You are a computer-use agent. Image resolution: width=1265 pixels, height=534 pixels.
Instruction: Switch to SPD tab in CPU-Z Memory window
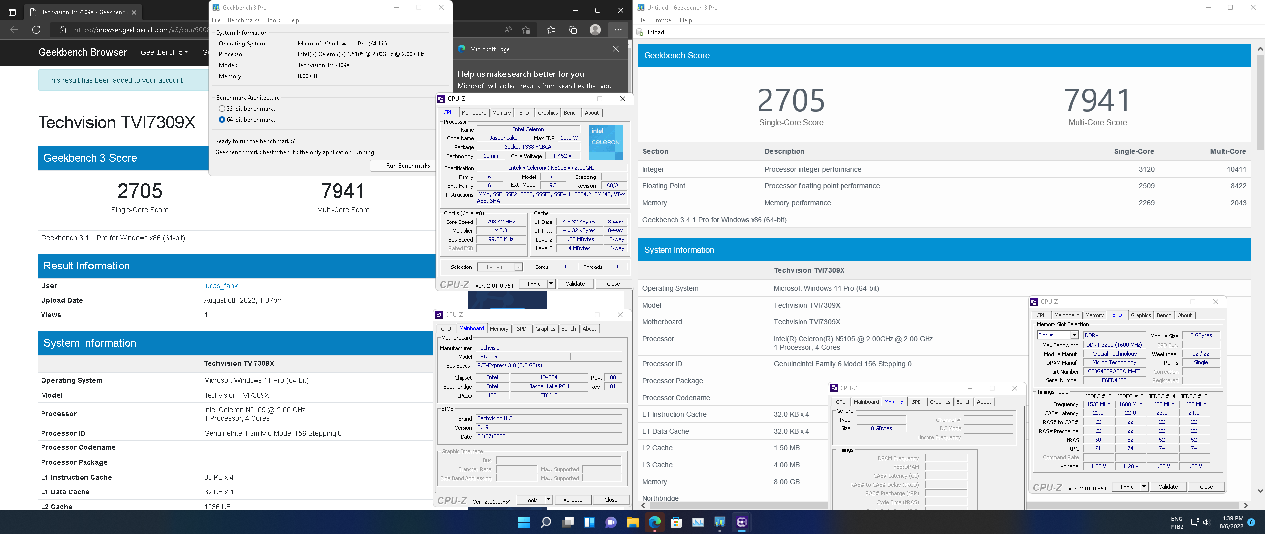pos(916,402)
